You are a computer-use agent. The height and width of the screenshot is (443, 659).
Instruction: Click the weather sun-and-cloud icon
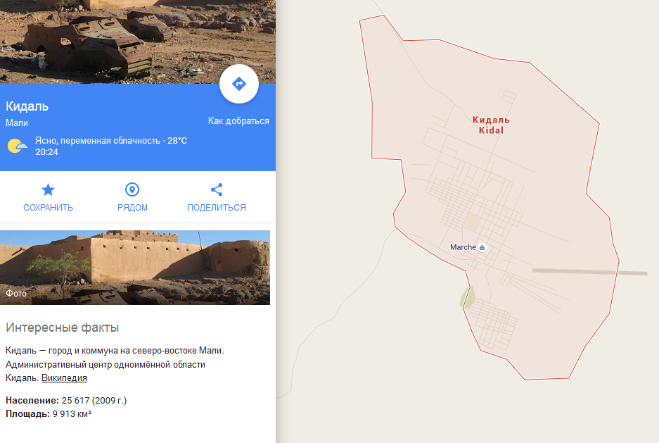[x=18, y=146]
